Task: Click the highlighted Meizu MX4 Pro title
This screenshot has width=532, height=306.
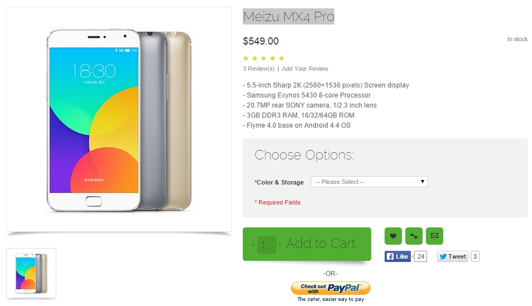Action: click(289, 17)
